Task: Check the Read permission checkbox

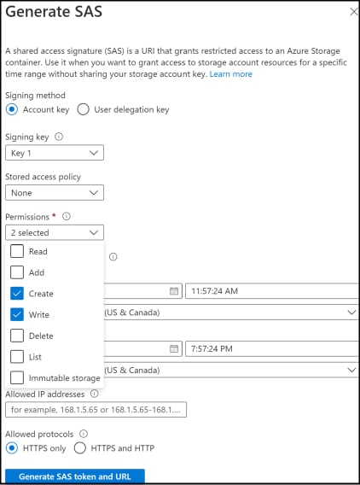Action: tap(17, 251)
